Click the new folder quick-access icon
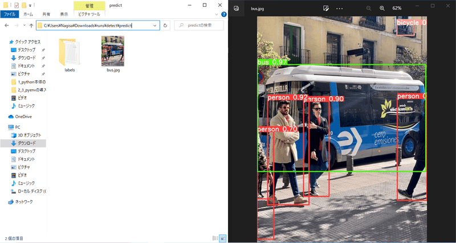The height and width of the screenshot is (243, 456). [x=25, y=5]
